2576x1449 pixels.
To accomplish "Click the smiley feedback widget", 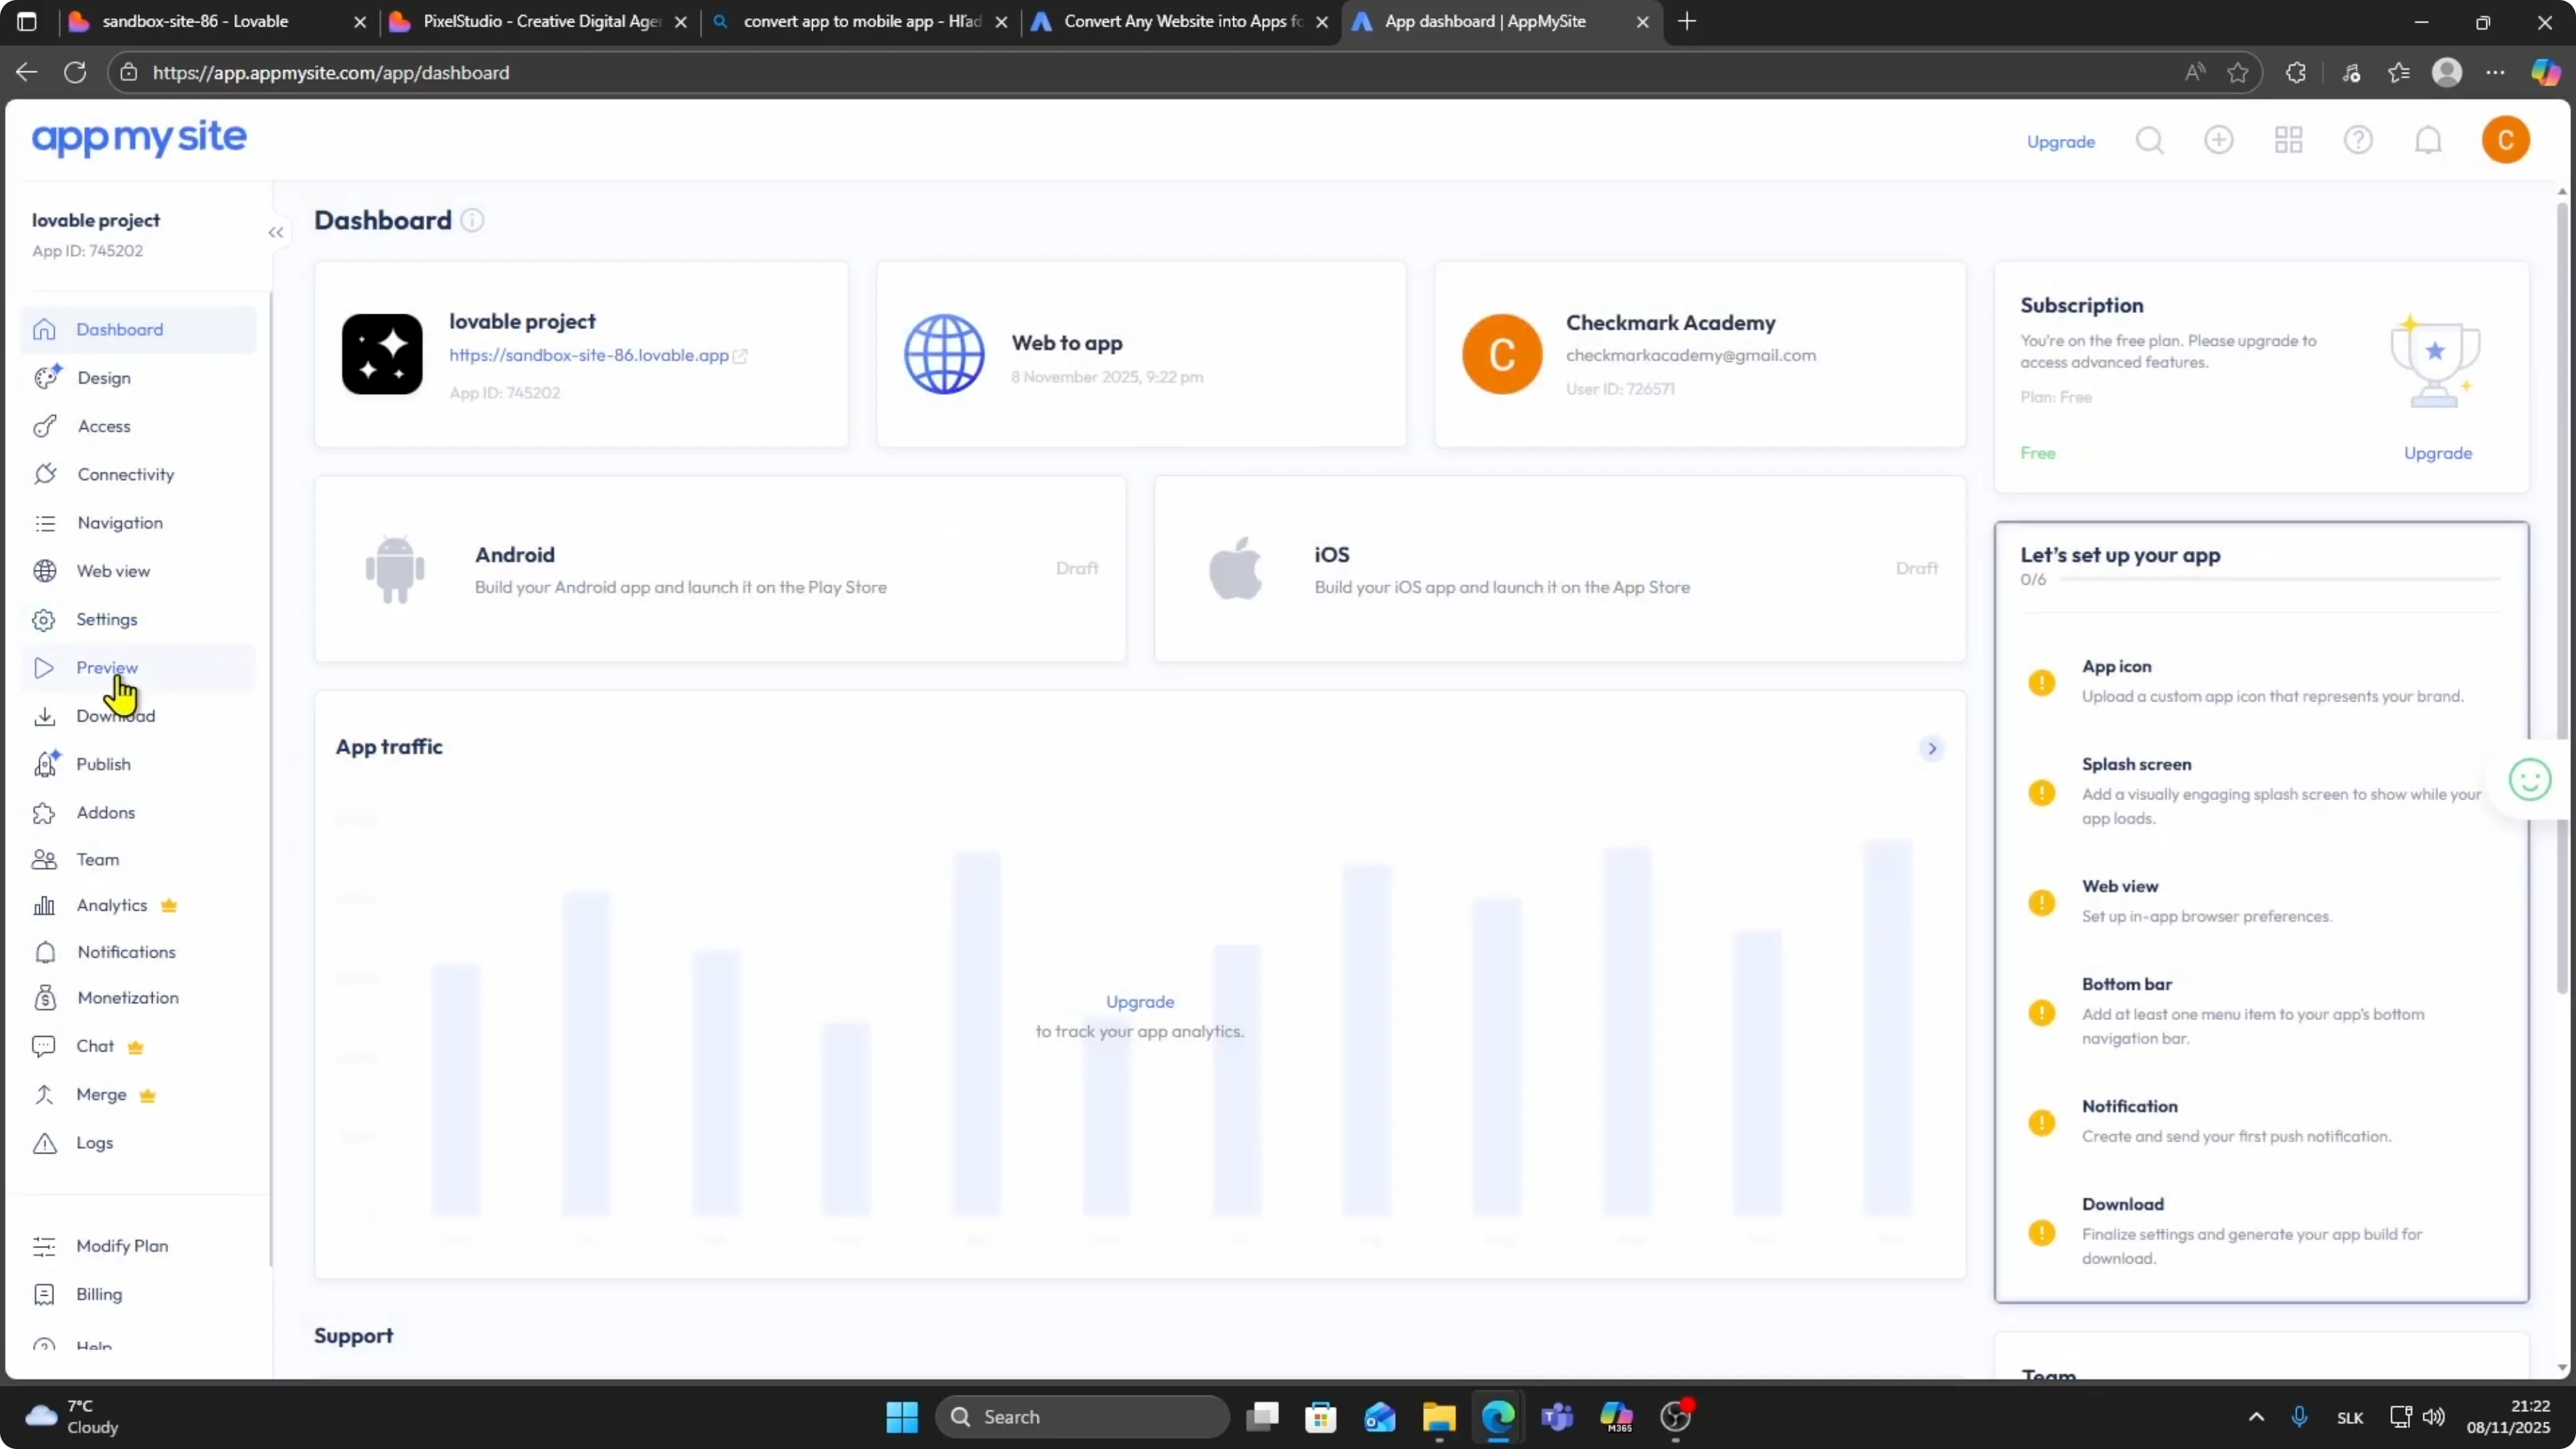I will point(2530,780).
